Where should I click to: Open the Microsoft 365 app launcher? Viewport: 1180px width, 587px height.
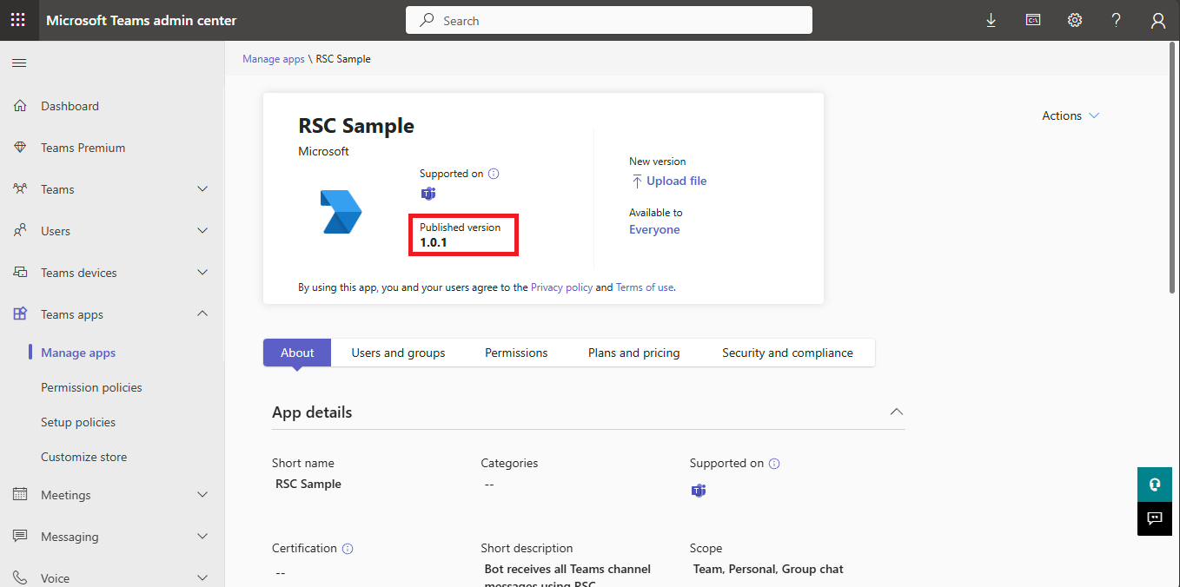point(18,19)
